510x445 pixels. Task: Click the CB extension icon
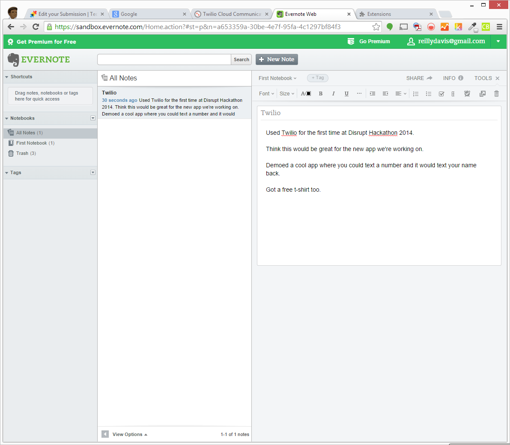(486, 27)
